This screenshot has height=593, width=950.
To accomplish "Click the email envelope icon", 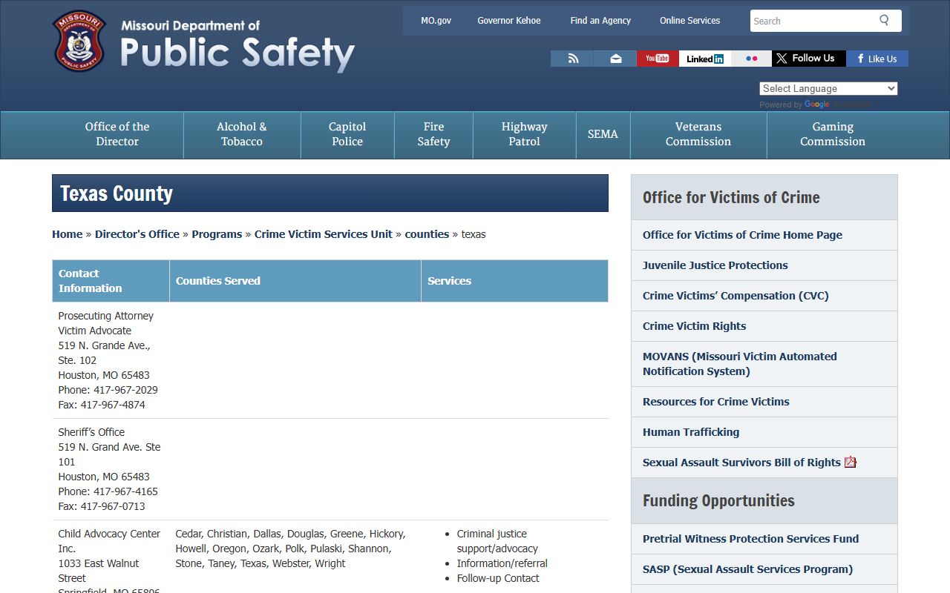I will click(x=615, y=59).
